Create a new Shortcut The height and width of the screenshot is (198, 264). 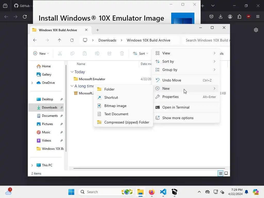pos(123,97)
